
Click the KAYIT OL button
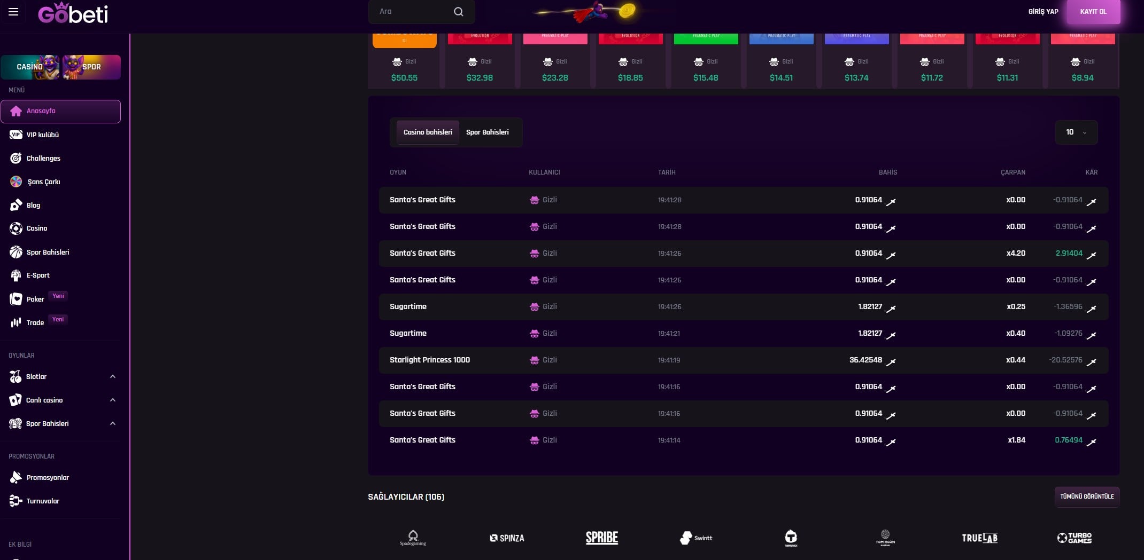coord(1093,12)
